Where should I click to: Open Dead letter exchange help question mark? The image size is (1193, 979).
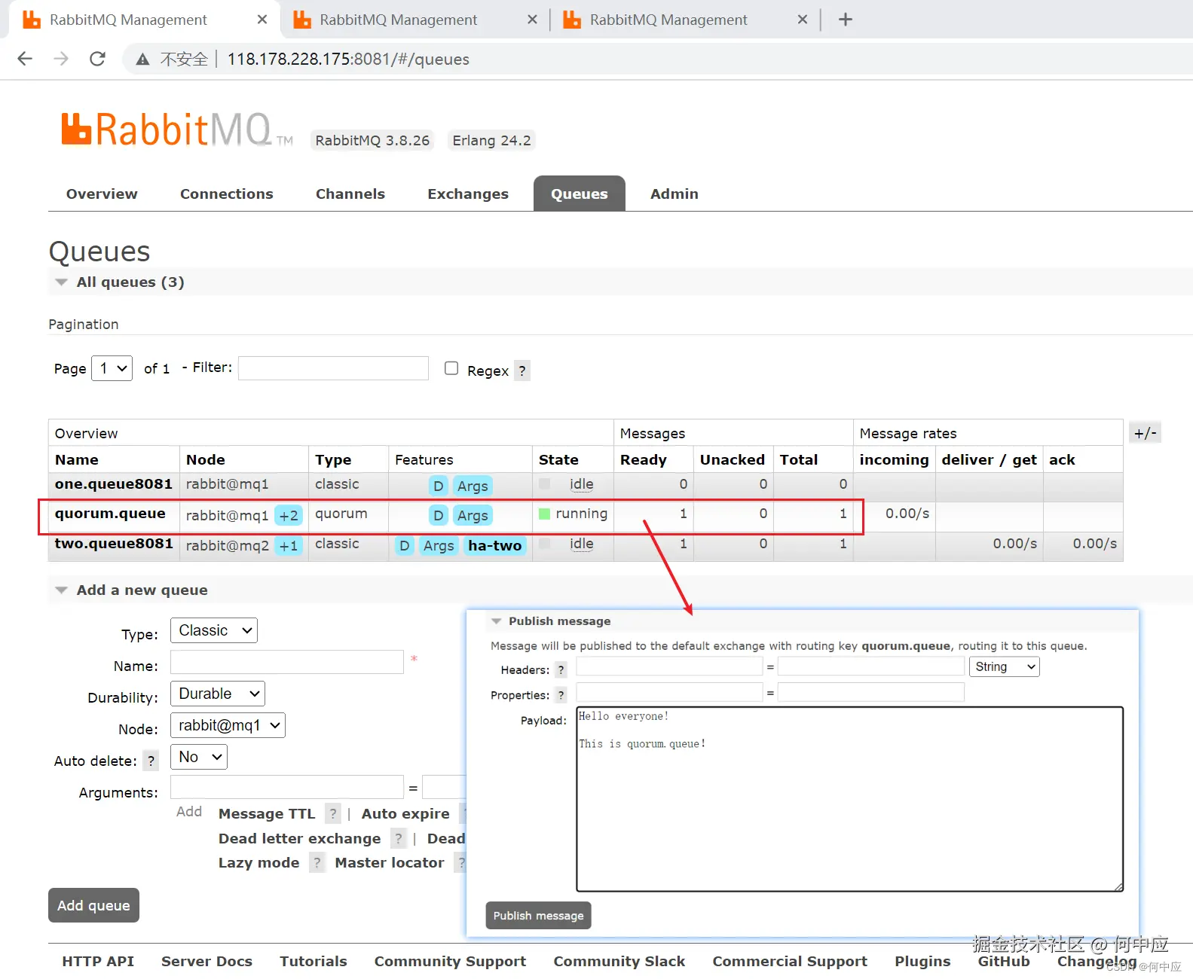point(399,838)
